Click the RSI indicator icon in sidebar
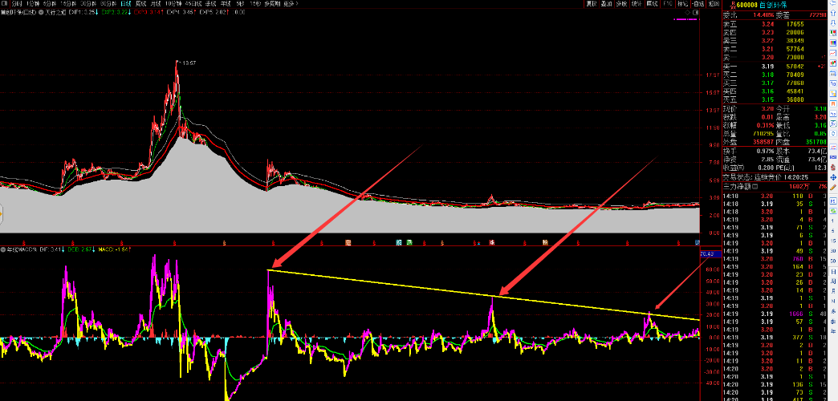 pos(833,157)
